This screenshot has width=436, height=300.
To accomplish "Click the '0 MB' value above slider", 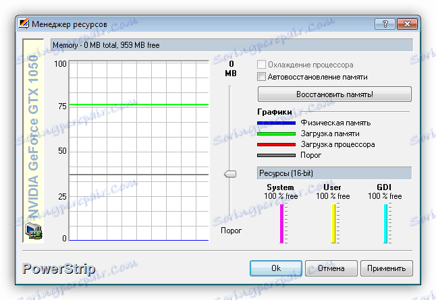I will (x=231, y=69).
